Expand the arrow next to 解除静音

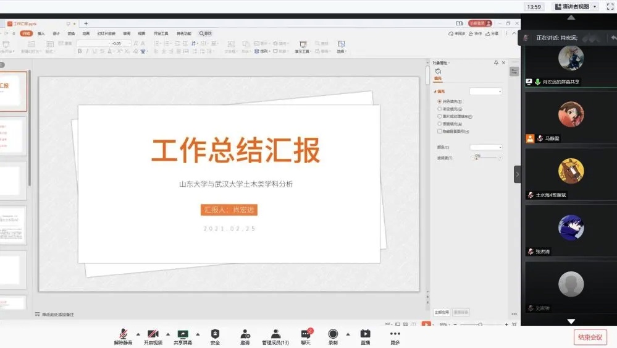pyautogui.click(x=138, y=334)
